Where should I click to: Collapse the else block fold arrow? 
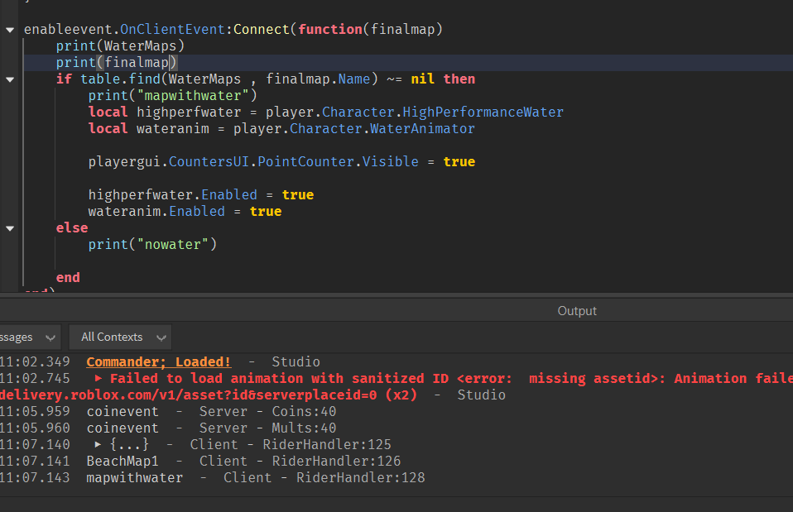tap(10, 228)
